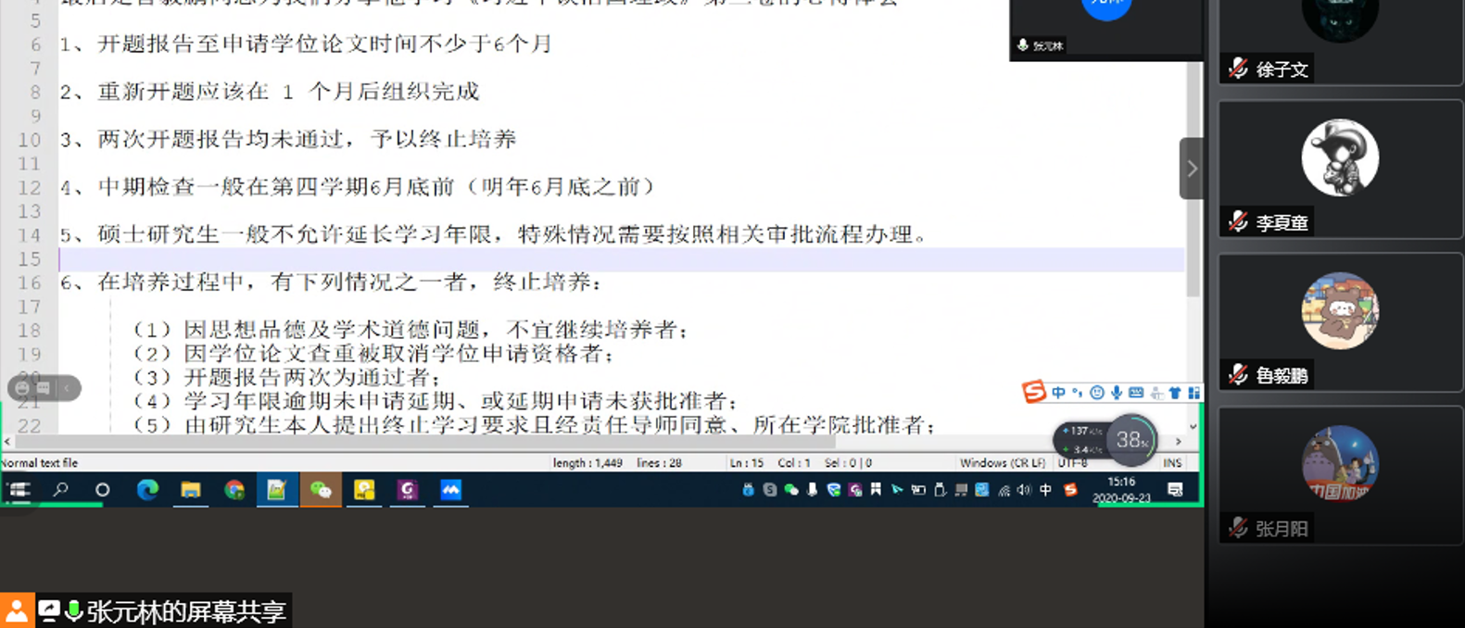Click Windows (CR LF) line ending status

(x=1003, y=462)
